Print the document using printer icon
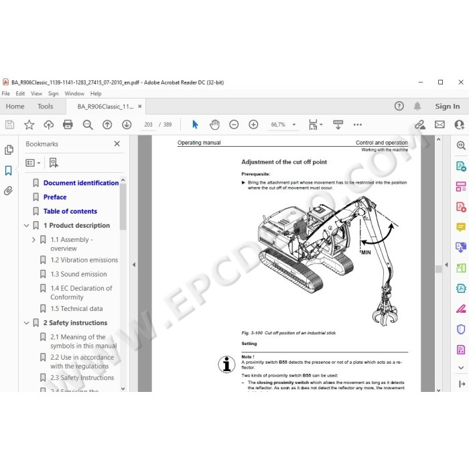 68,125
